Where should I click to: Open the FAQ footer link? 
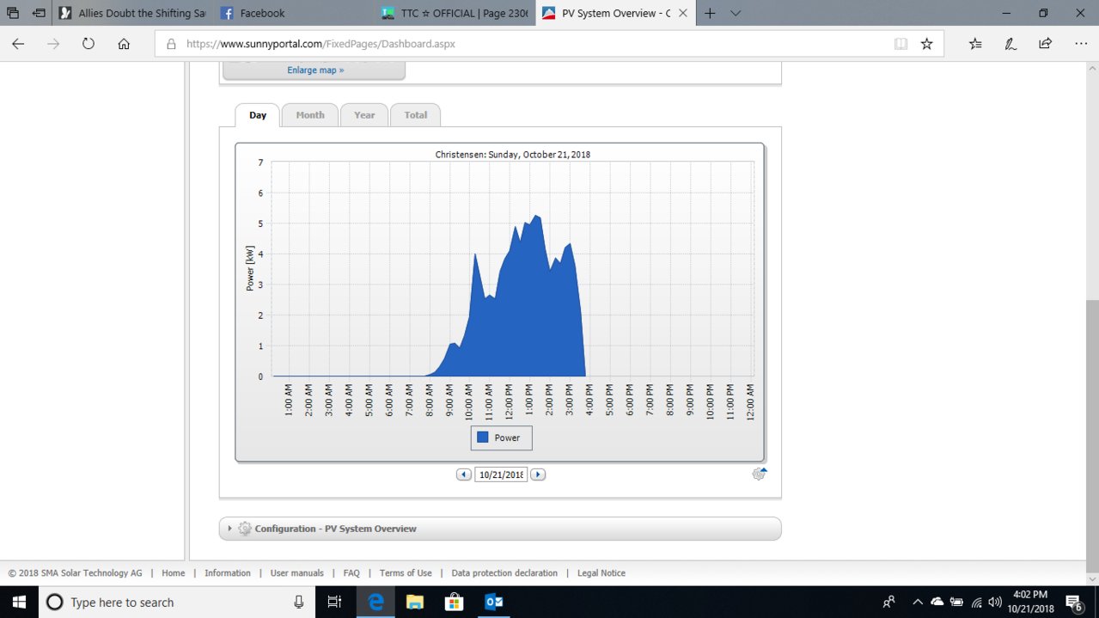click(351, 573)
